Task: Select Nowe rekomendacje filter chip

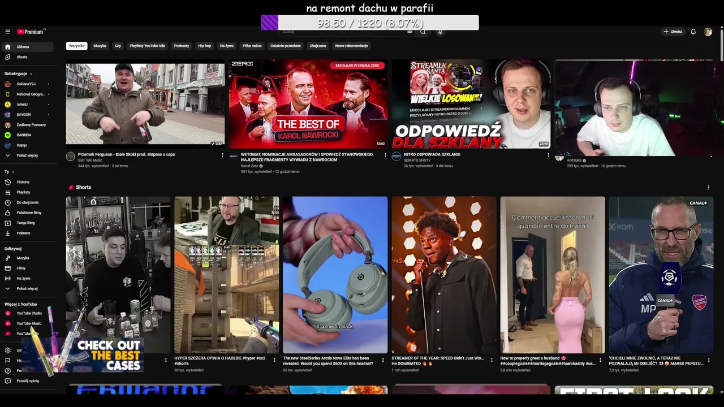Action: [x=351, y=46]
